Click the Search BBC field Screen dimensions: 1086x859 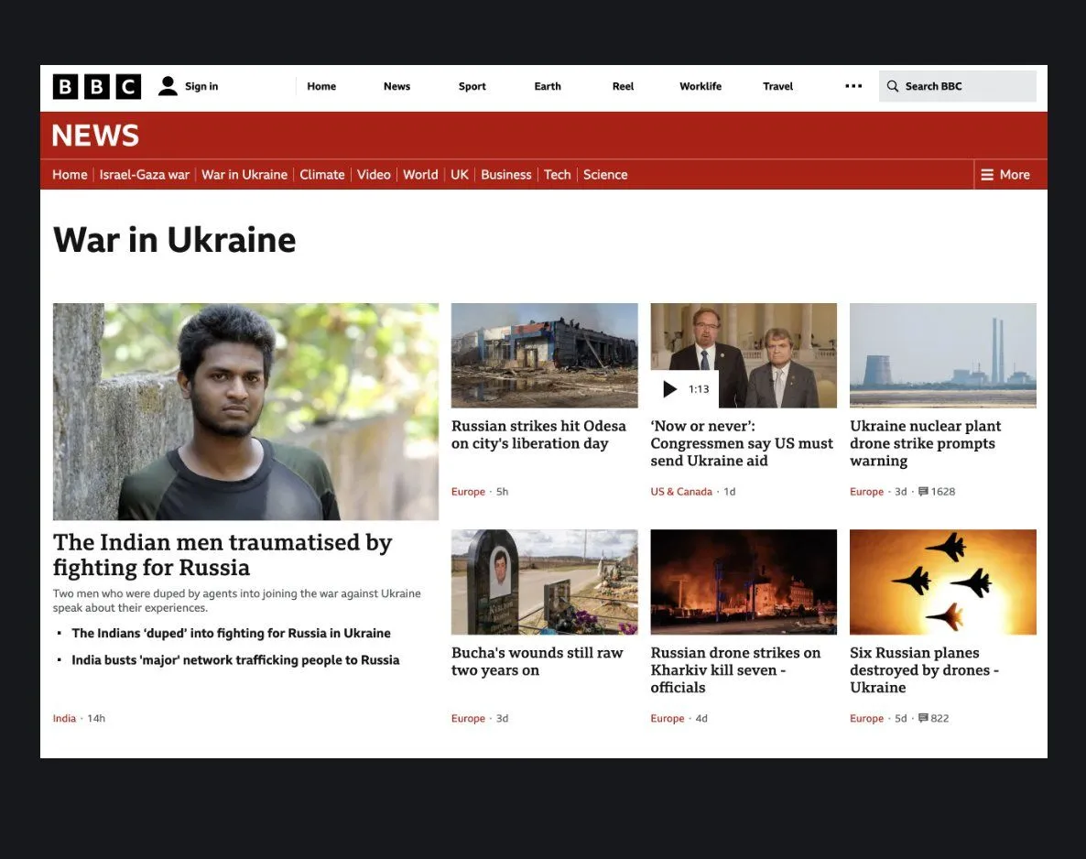tap(957, 86)
